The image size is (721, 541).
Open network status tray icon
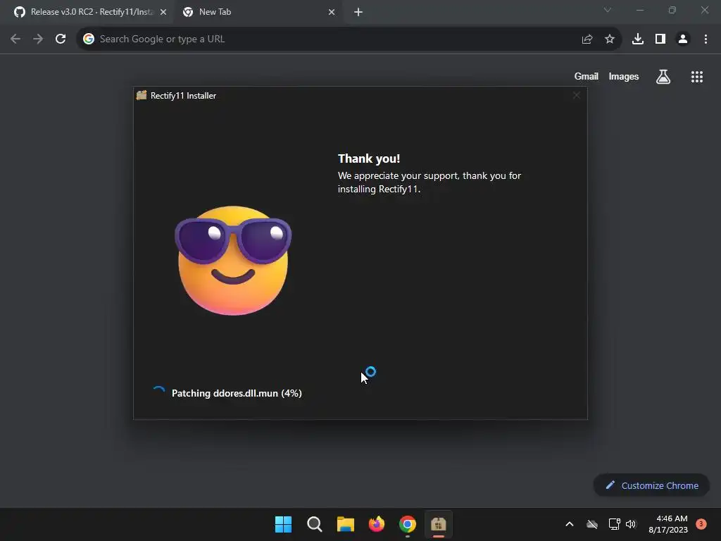[614, 524]
